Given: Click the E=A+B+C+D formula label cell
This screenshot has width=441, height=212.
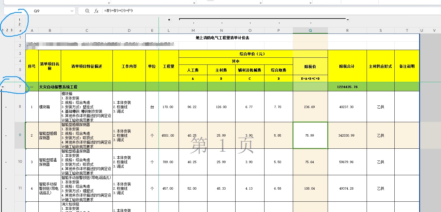Looking at the screenshot, I should [x=310, y=79].
